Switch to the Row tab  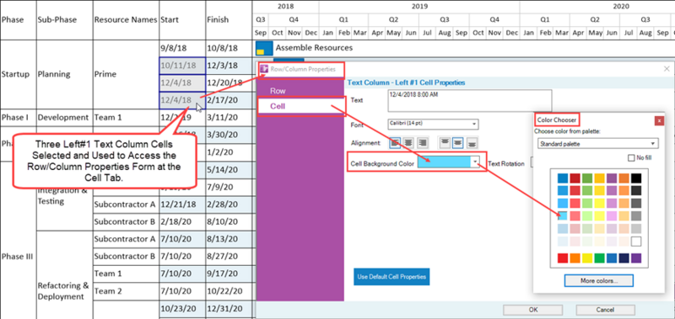[278, 91]
